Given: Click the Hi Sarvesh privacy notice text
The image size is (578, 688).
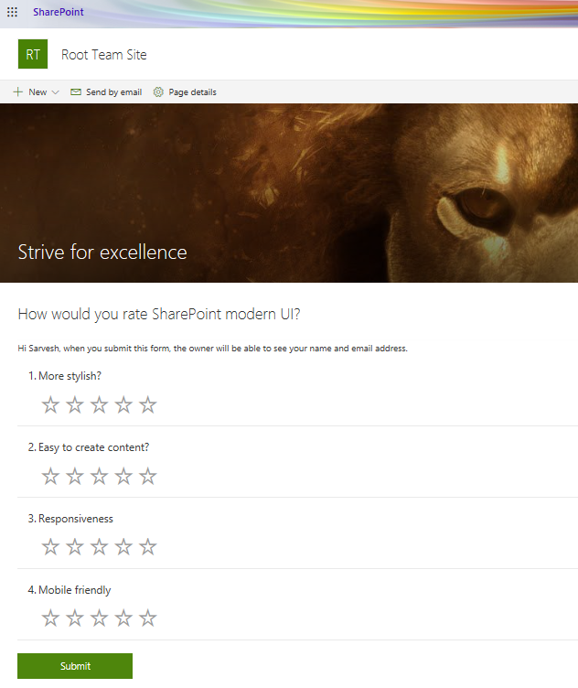Looking at the screenshot, I should (x=213, y=349).
